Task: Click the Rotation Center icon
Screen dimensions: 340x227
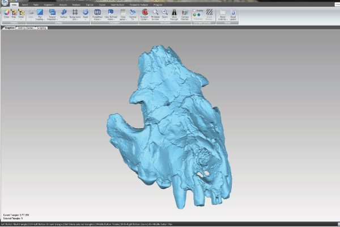Action: pos(144,12)
